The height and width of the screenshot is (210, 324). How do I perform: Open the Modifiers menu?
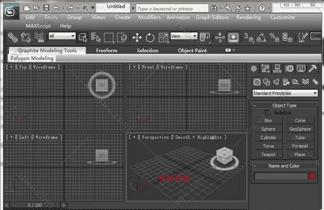(149, 17)
